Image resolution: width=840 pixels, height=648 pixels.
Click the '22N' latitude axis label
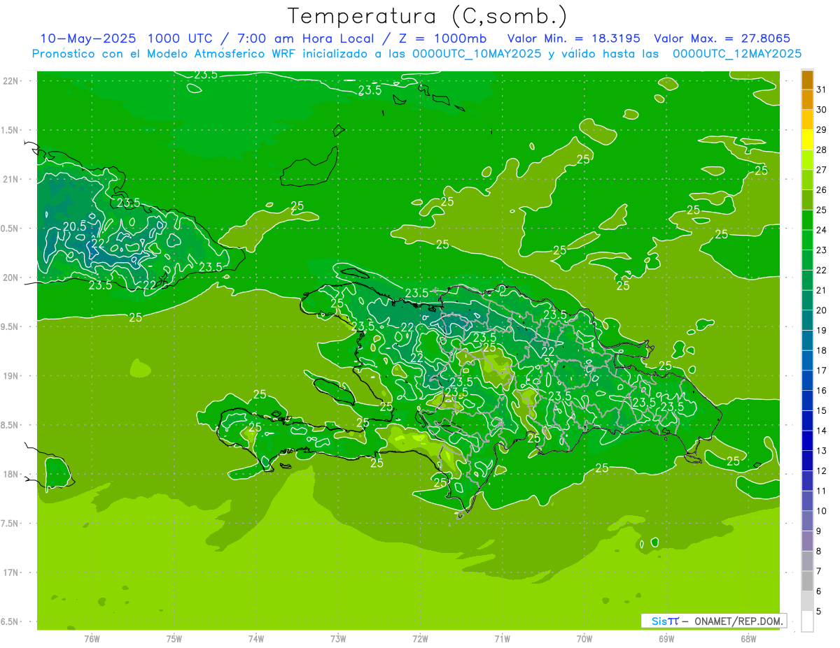(x=12, y=81)
